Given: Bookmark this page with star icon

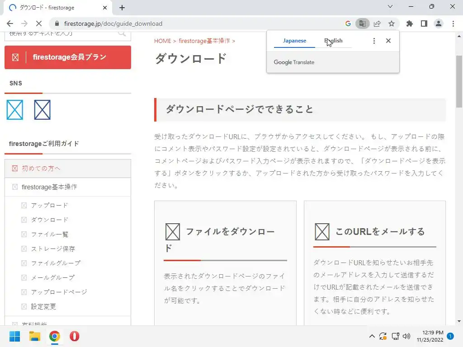Looking at the screenshot, I should 392,23.
